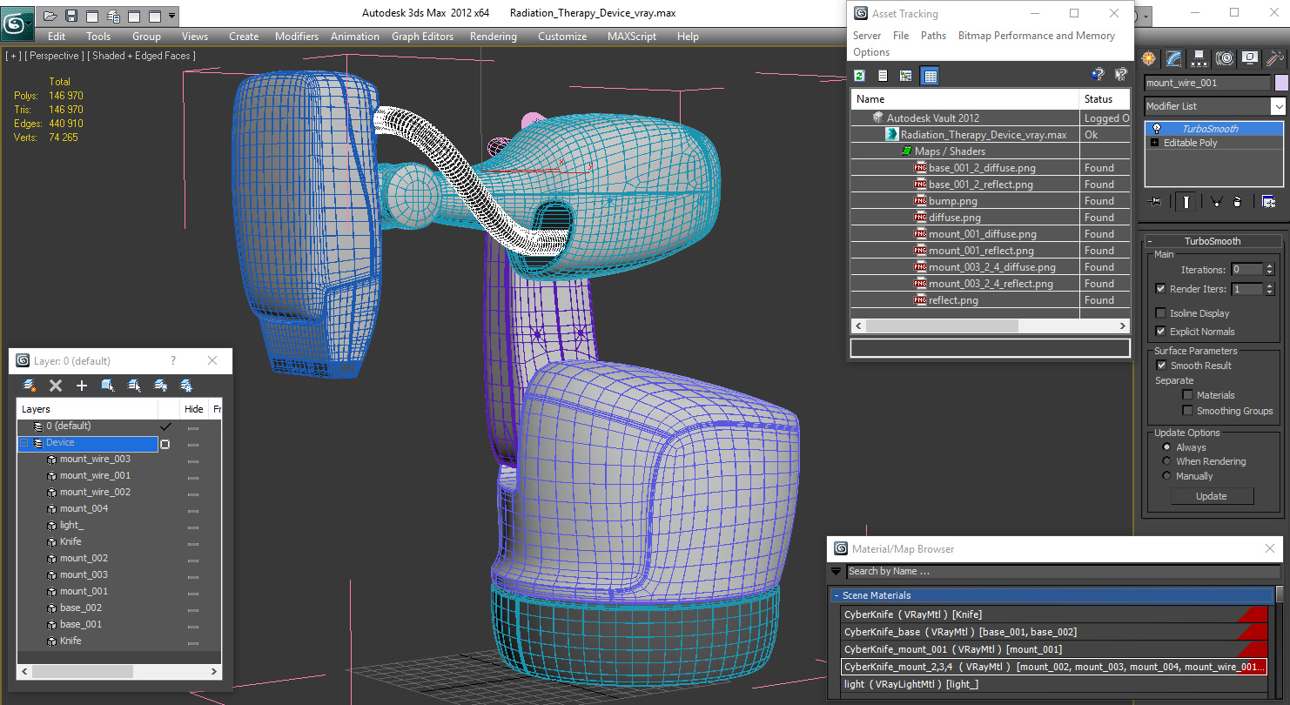Toggle Render Iters checkbox

pyautogui.click(x=1160, y=289)
